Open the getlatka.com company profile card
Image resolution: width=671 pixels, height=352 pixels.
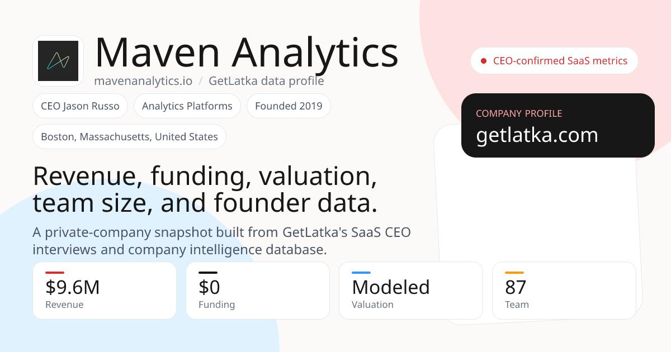(558, 126)
